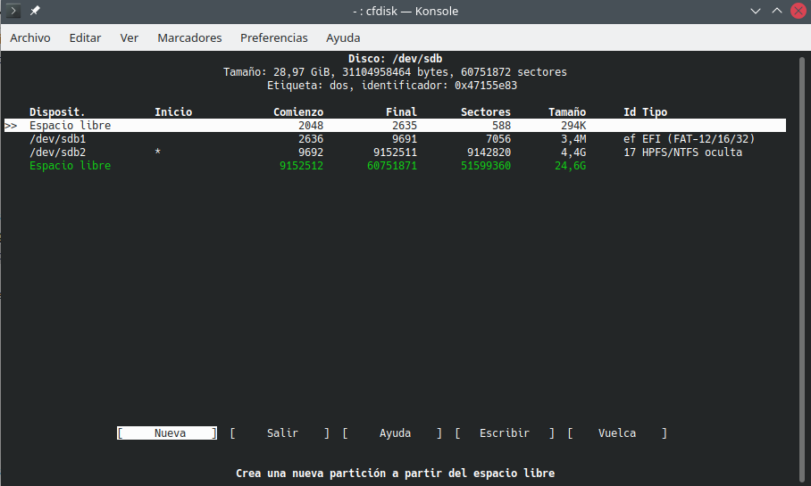Select the Vuelca option in cfdisk
Image resolution: width=811 pixels, height=486 pixels.
617,433
